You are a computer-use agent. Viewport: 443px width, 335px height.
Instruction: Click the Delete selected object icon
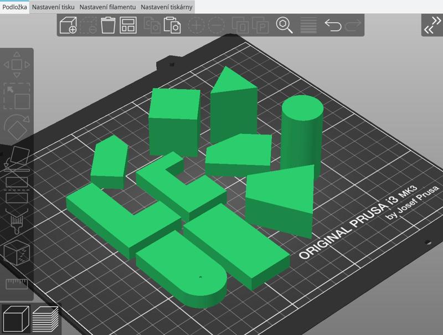[88, 25]
